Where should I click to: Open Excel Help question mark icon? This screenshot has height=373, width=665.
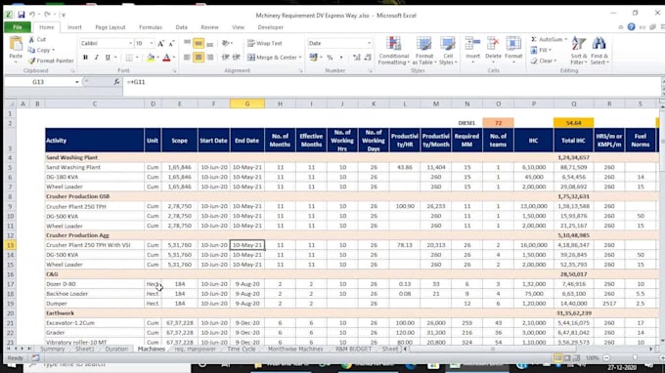tap(631, 27)
